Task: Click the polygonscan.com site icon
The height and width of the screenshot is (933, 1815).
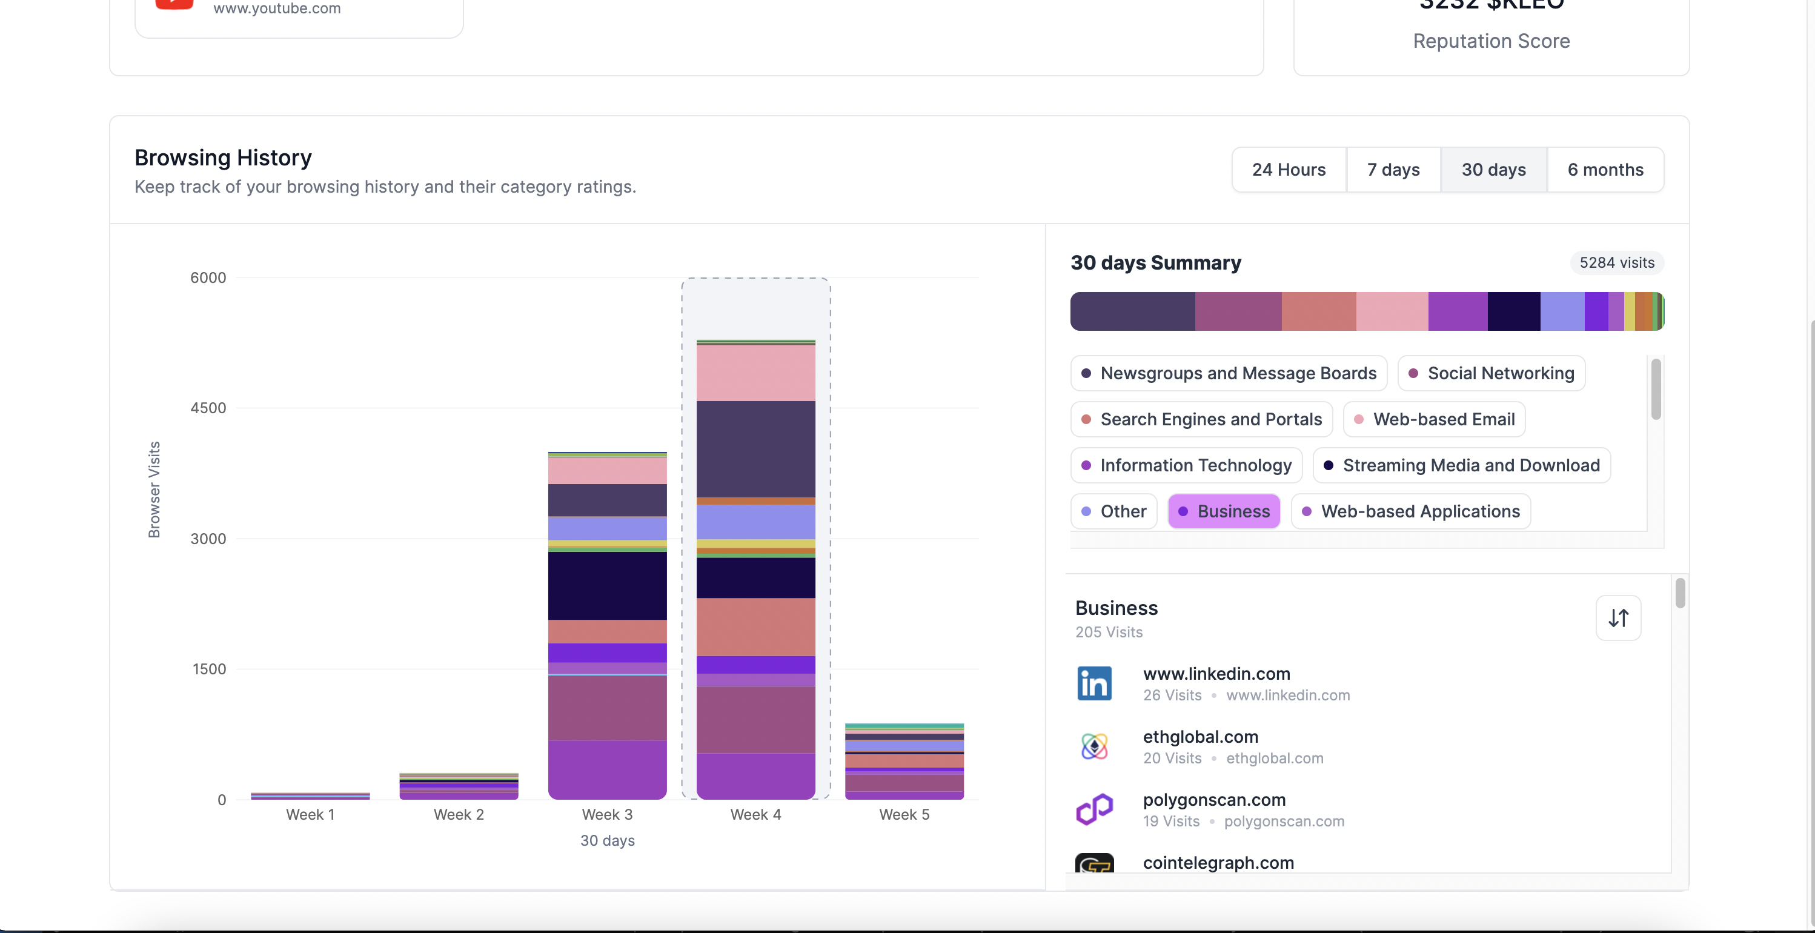Action: click(x=1094, y=809)
